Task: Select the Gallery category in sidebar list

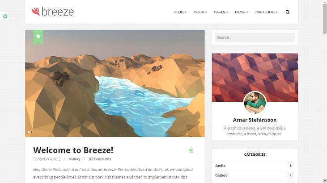Action: (221, 175)
